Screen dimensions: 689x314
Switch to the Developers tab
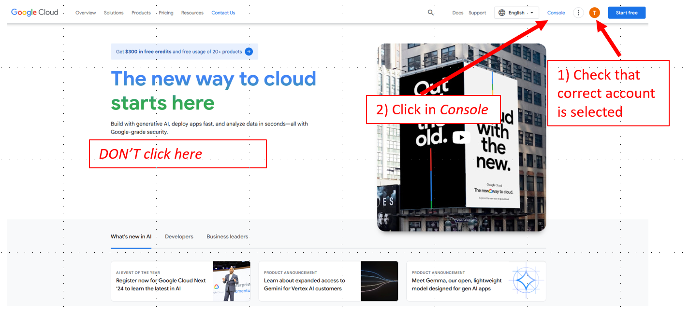tap(179, 237)
